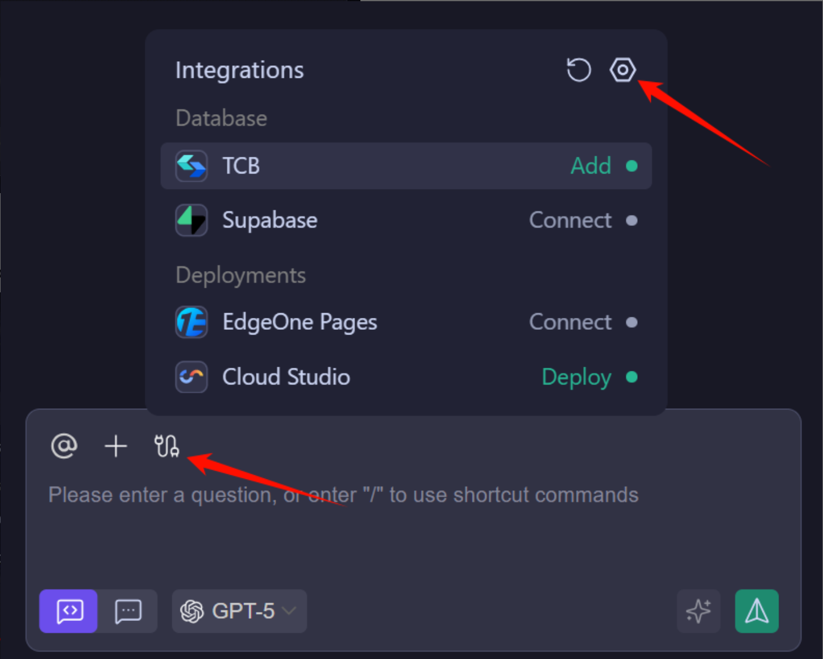The image size is (823, 659).
Task: Open the integrations settings hexagon icon
Action: coord(622,70)
